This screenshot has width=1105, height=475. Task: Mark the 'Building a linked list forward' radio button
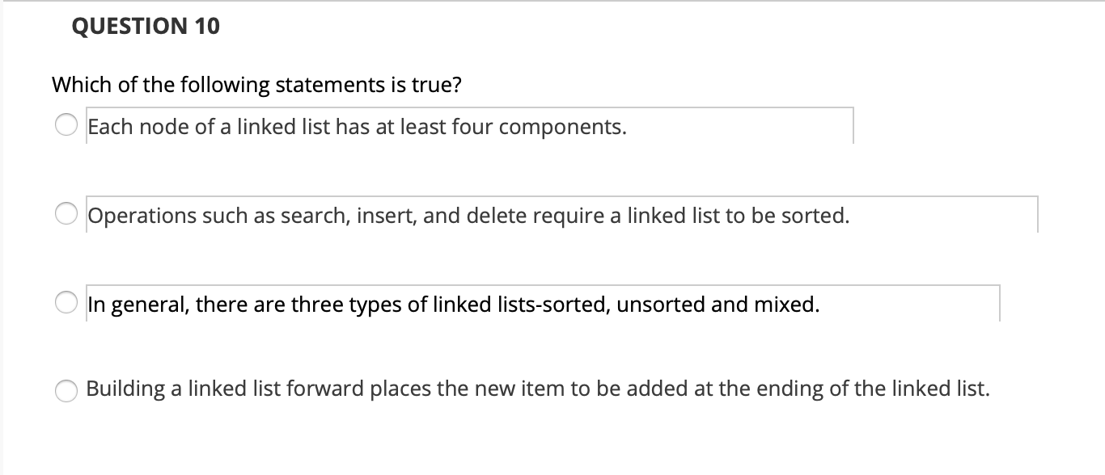pos(66,389)
